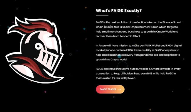The image size is (191, 112).
Task: Click the white underline below the heading
Action: pyautogui.click(x=102, y=15)
